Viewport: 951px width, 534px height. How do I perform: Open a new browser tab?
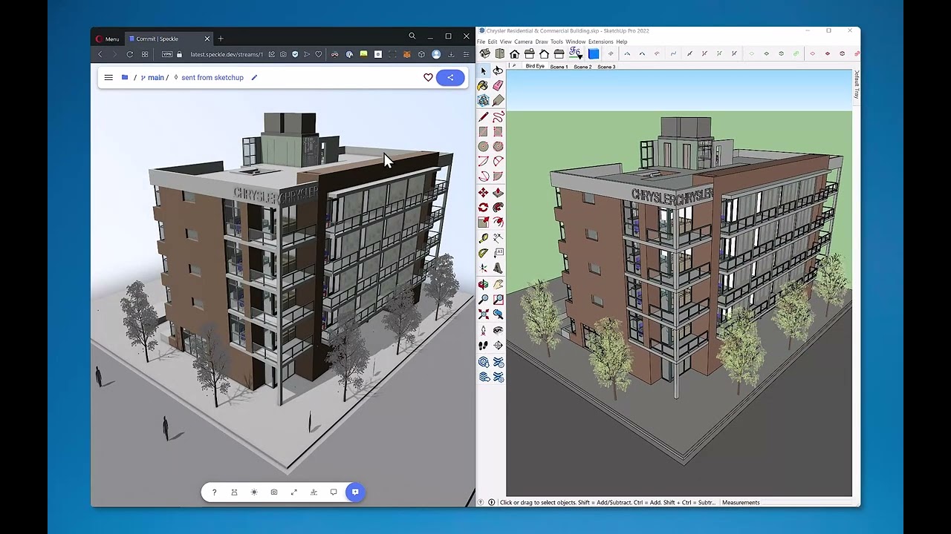(x=221, y=39)
